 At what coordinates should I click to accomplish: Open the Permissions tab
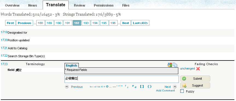[104, 5]
